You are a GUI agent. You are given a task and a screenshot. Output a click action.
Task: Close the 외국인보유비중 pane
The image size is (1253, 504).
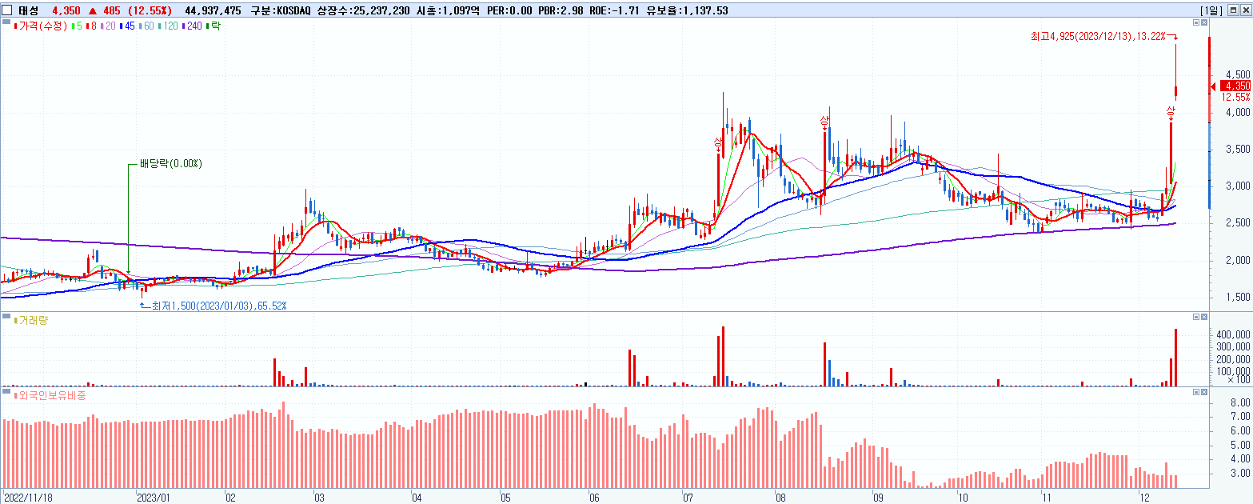(1205, 392)
